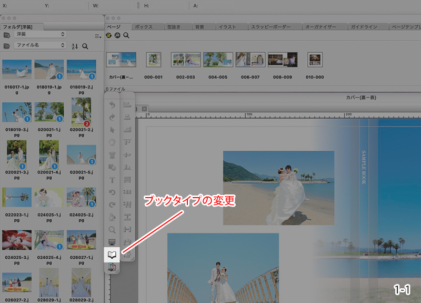Open the 洋装 folder dropdown
This screenshot has width=421, height=303.
click(40, 34)
